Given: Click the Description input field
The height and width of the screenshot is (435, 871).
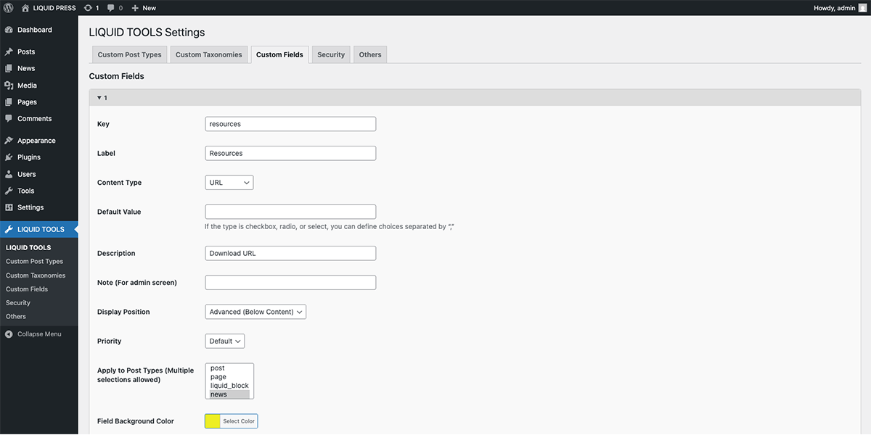Looking at the screenshot, I should [x=290, y=253].
